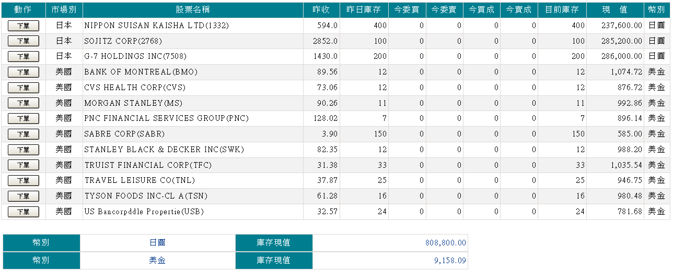Image resolution: width=673 pixels, height=271 pixels.
Task: Click the 昨日庫存 column header
Action: pyautogui.click(x=364, y=10)
